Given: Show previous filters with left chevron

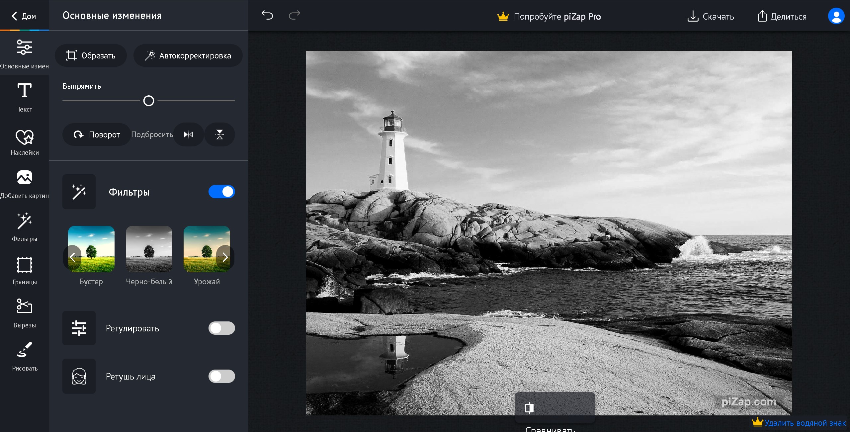Looking at the screenshot, I should click(72, 257).
